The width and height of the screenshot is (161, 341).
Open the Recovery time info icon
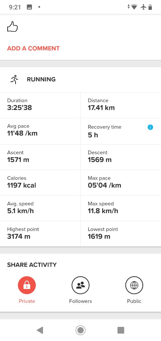tap(150, 127)
